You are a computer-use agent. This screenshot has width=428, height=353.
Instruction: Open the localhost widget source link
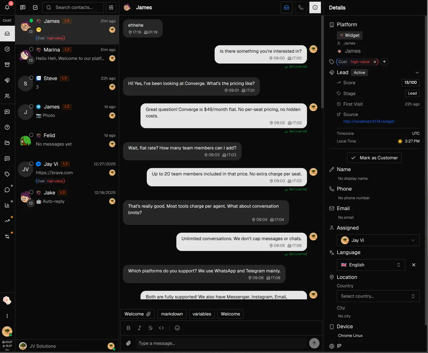(x=369, y=121)
